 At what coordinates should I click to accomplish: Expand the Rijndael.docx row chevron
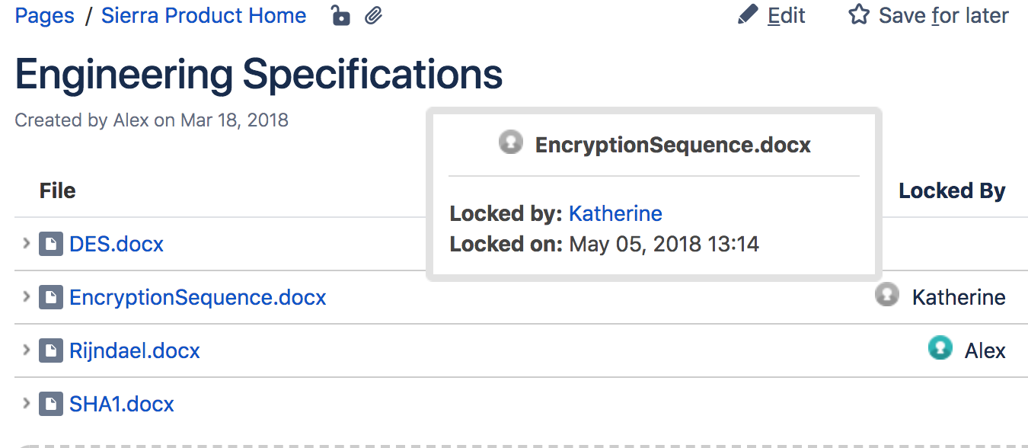click(x=26, y=350)
